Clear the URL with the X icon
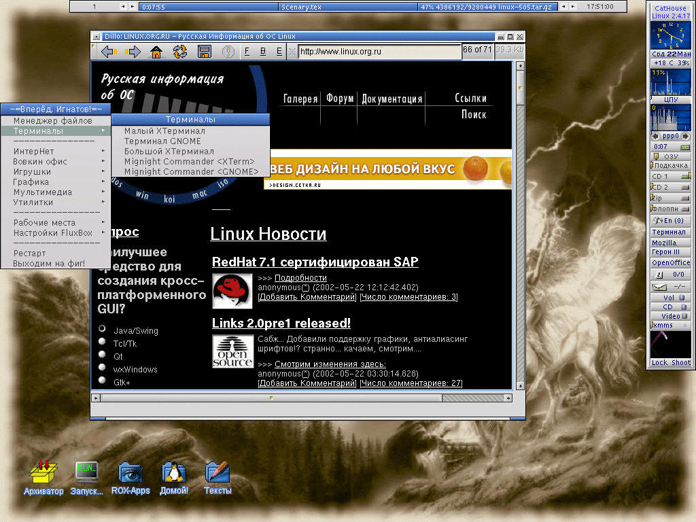The image size is (696, 522). point(292,52)
